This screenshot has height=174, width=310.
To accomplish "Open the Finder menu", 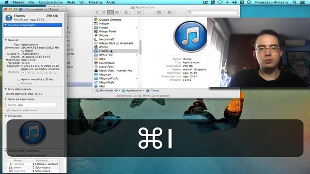I will (x=18, y=2).
